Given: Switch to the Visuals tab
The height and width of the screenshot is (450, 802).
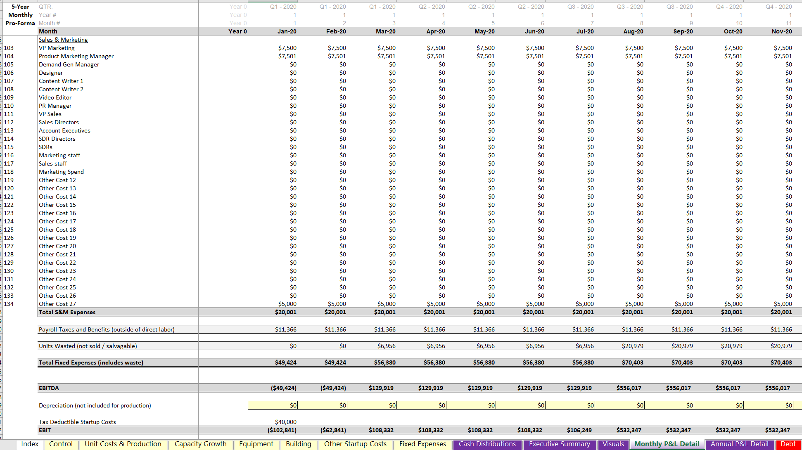Looking at the screenshot, I should pos(613,444).
